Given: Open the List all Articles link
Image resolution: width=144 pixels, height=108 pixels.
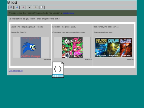Looking at the screenshot, I should [16, 71].
